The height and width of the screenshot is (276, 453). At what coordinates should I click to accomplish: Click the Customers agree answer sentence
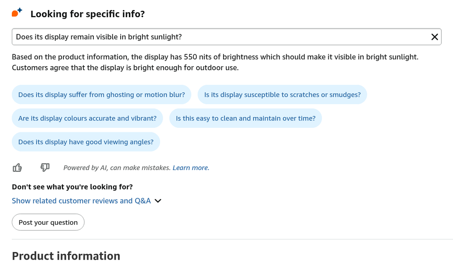(125, 68)
